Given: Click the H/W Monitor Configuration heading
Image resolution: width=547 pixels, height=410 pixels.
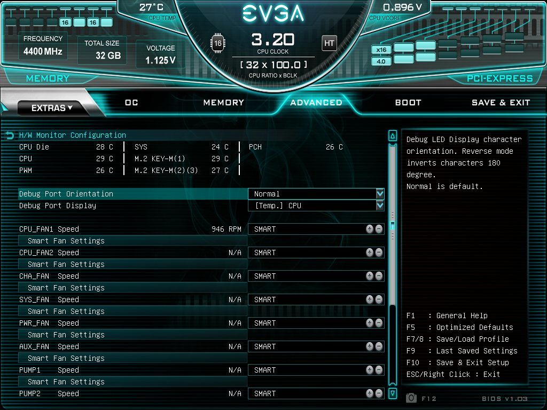Looking at the screenshot, I should (x=73, y=135).
